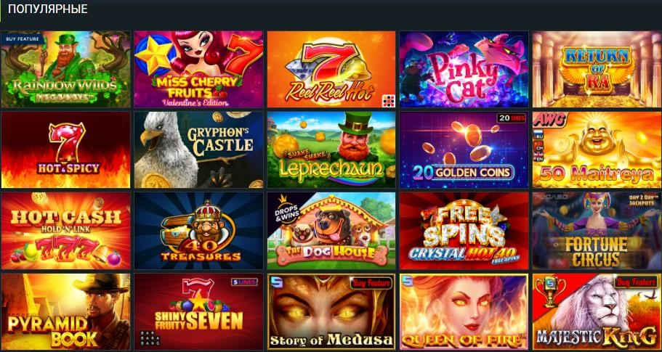Select the Reel Reel Hot slot
The width and height of the screenshot is (662, 352).
click(x=331, y=69)
